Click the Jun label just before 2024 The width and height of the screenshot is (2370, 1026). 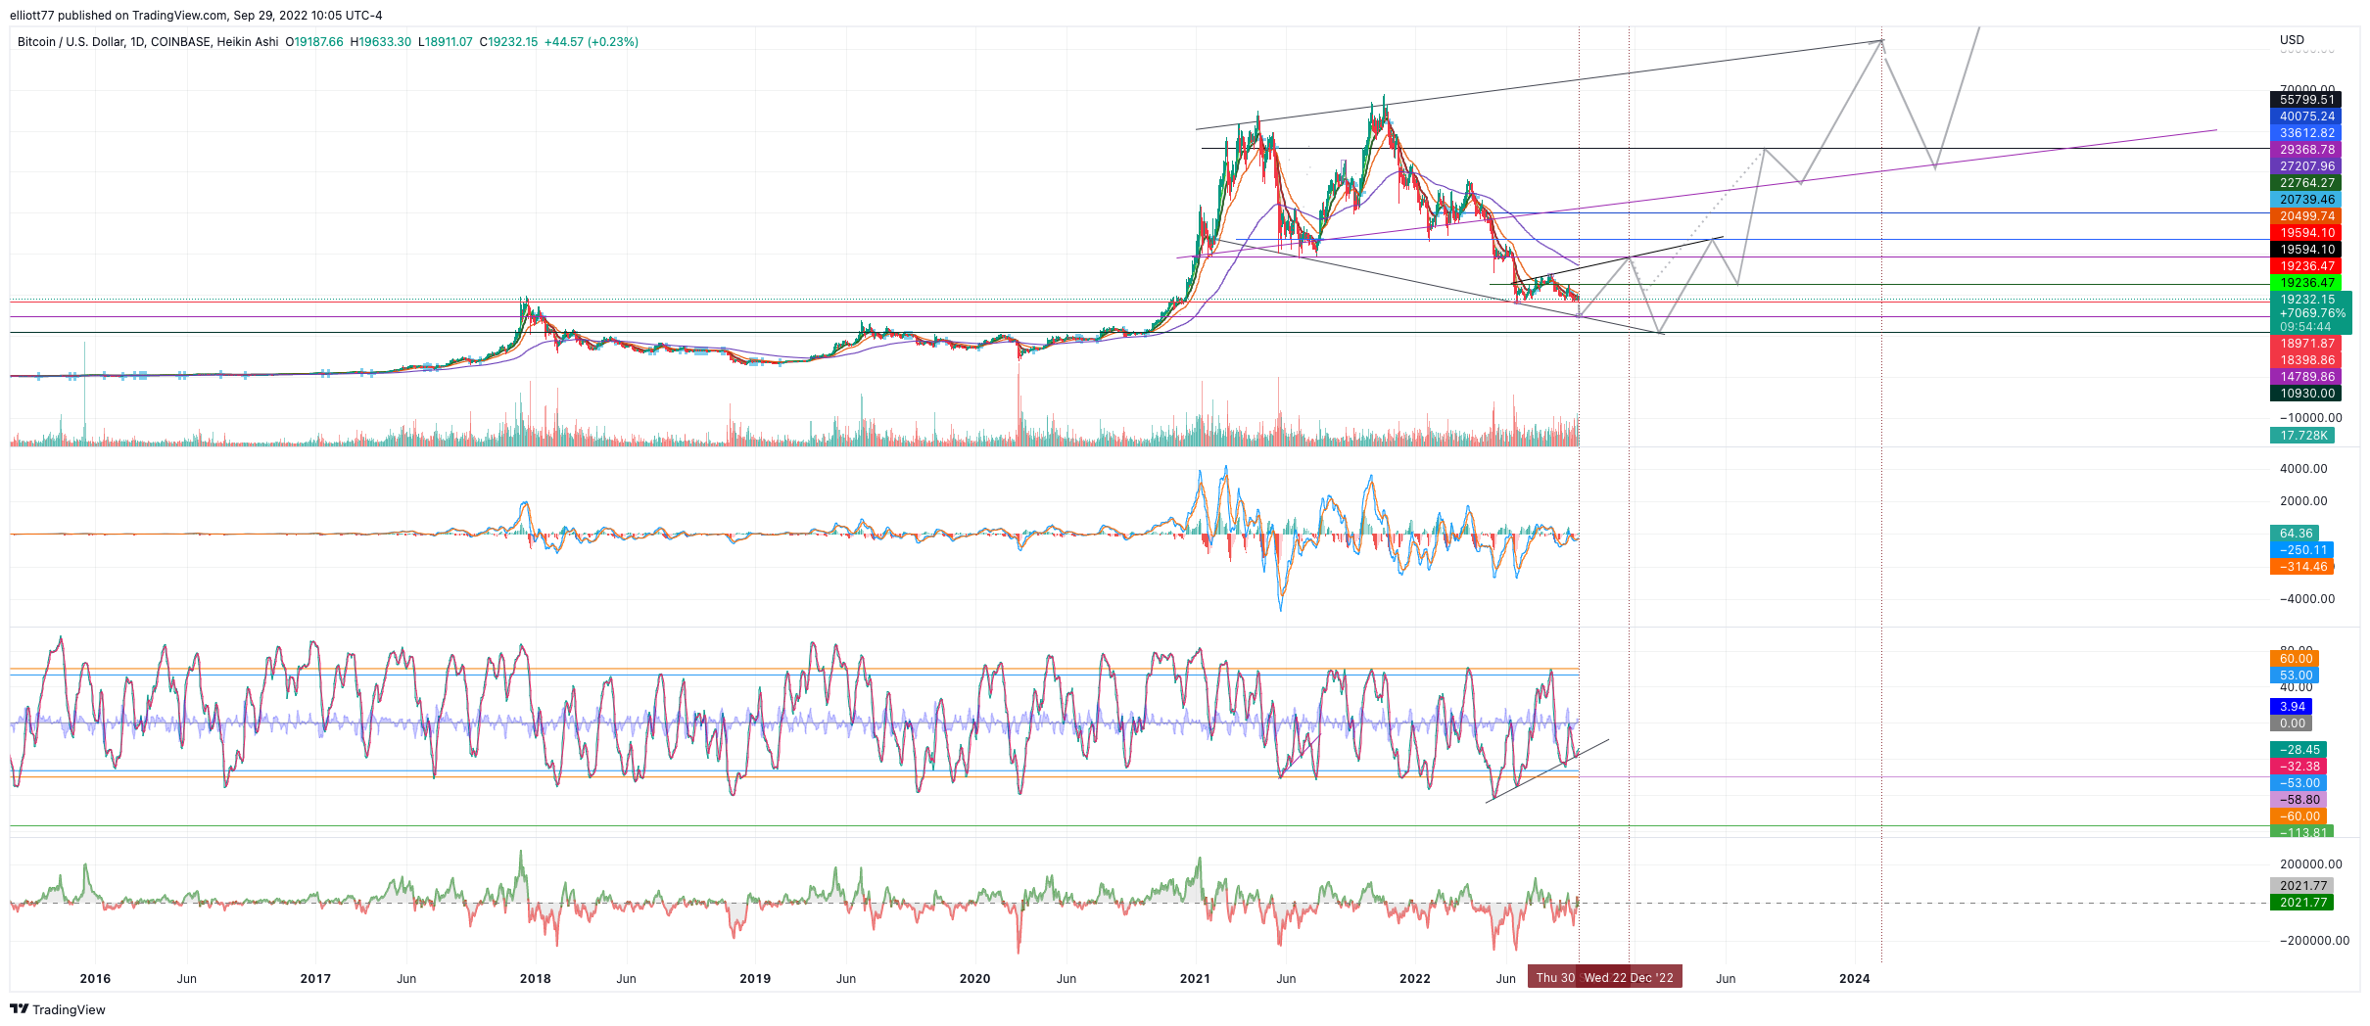click(1726, 979)
